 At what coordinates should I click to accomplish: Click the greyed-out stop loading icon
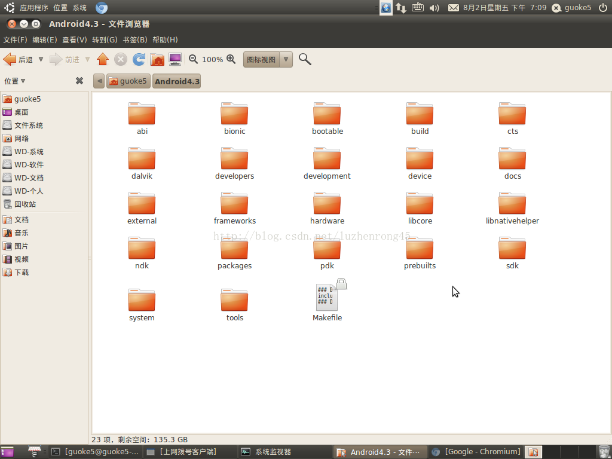point(121,59)
